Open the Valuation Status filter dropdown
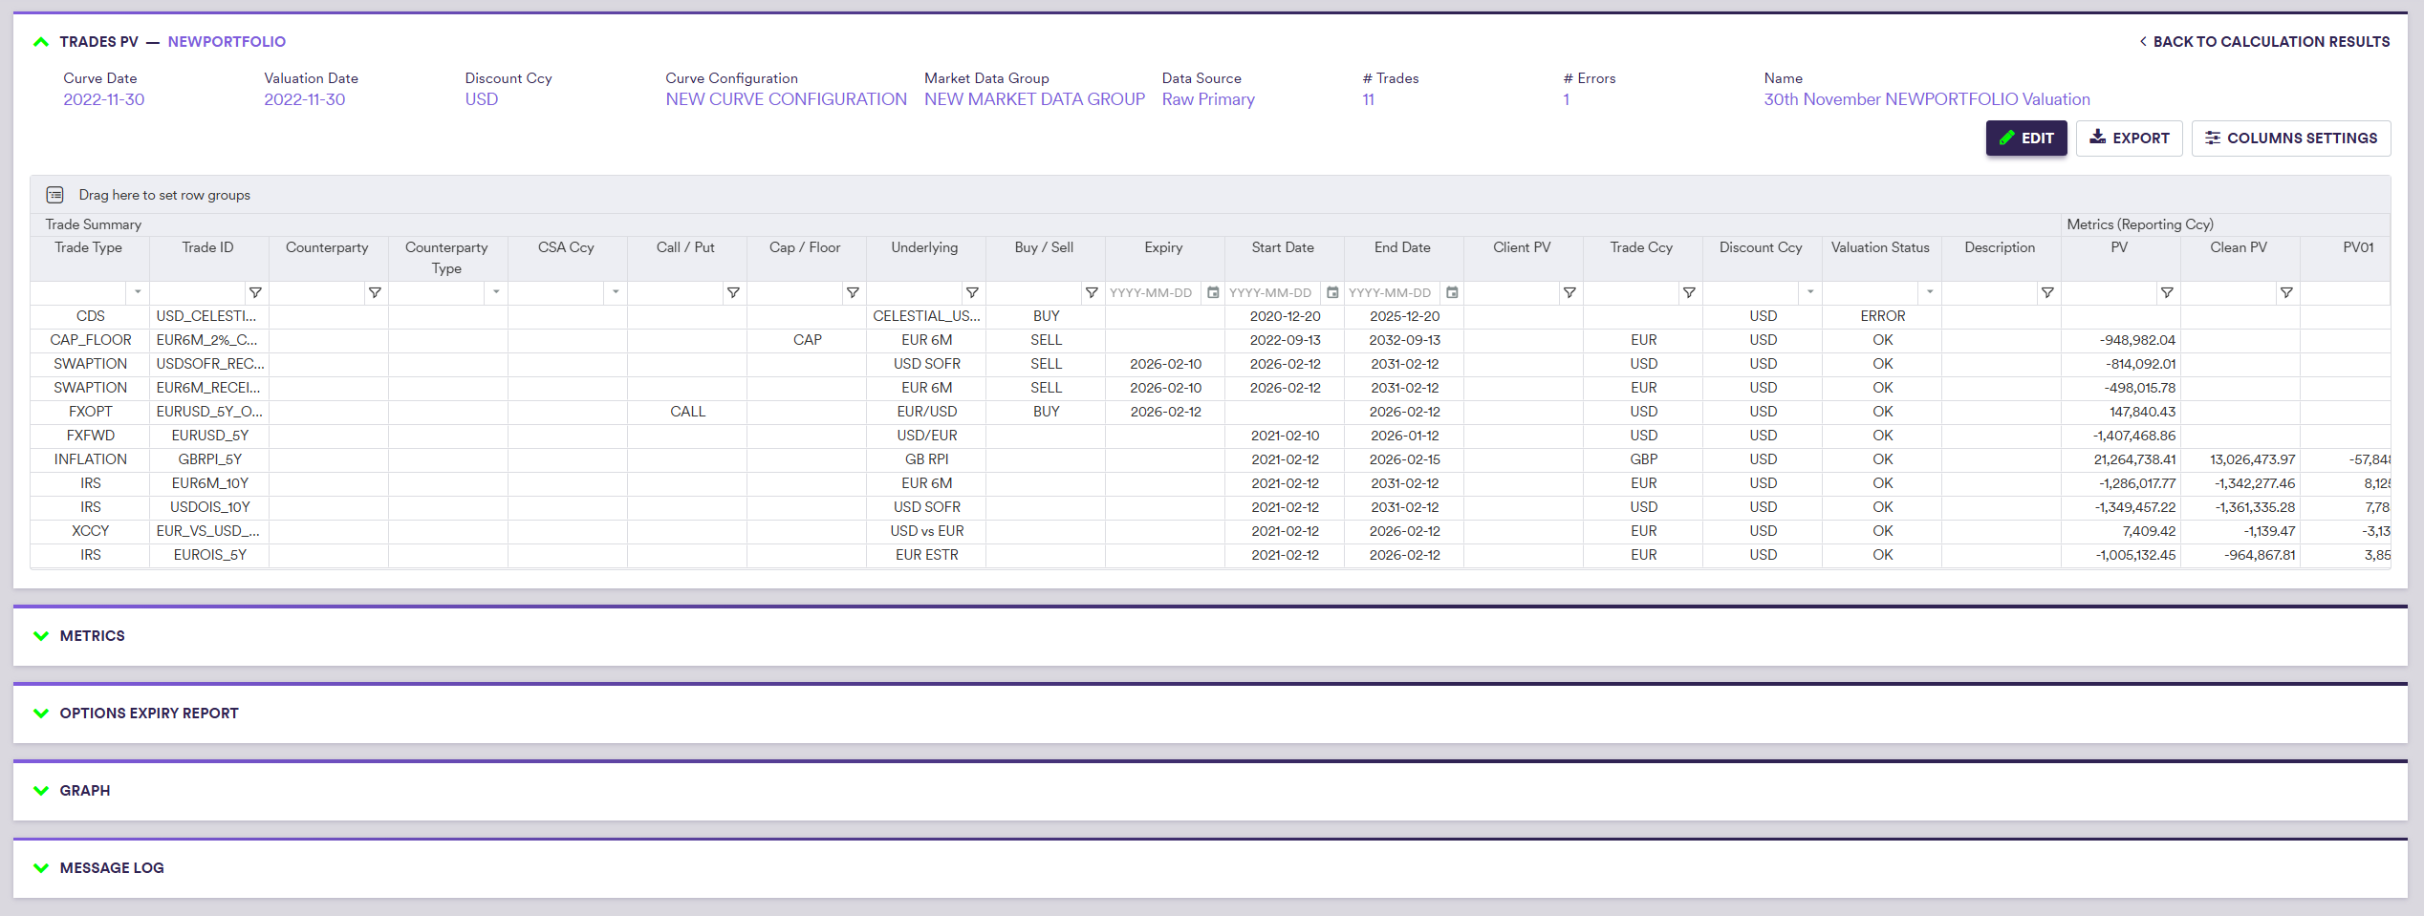The width and height of the screenshot is (2424, 916). [1930, 292]
